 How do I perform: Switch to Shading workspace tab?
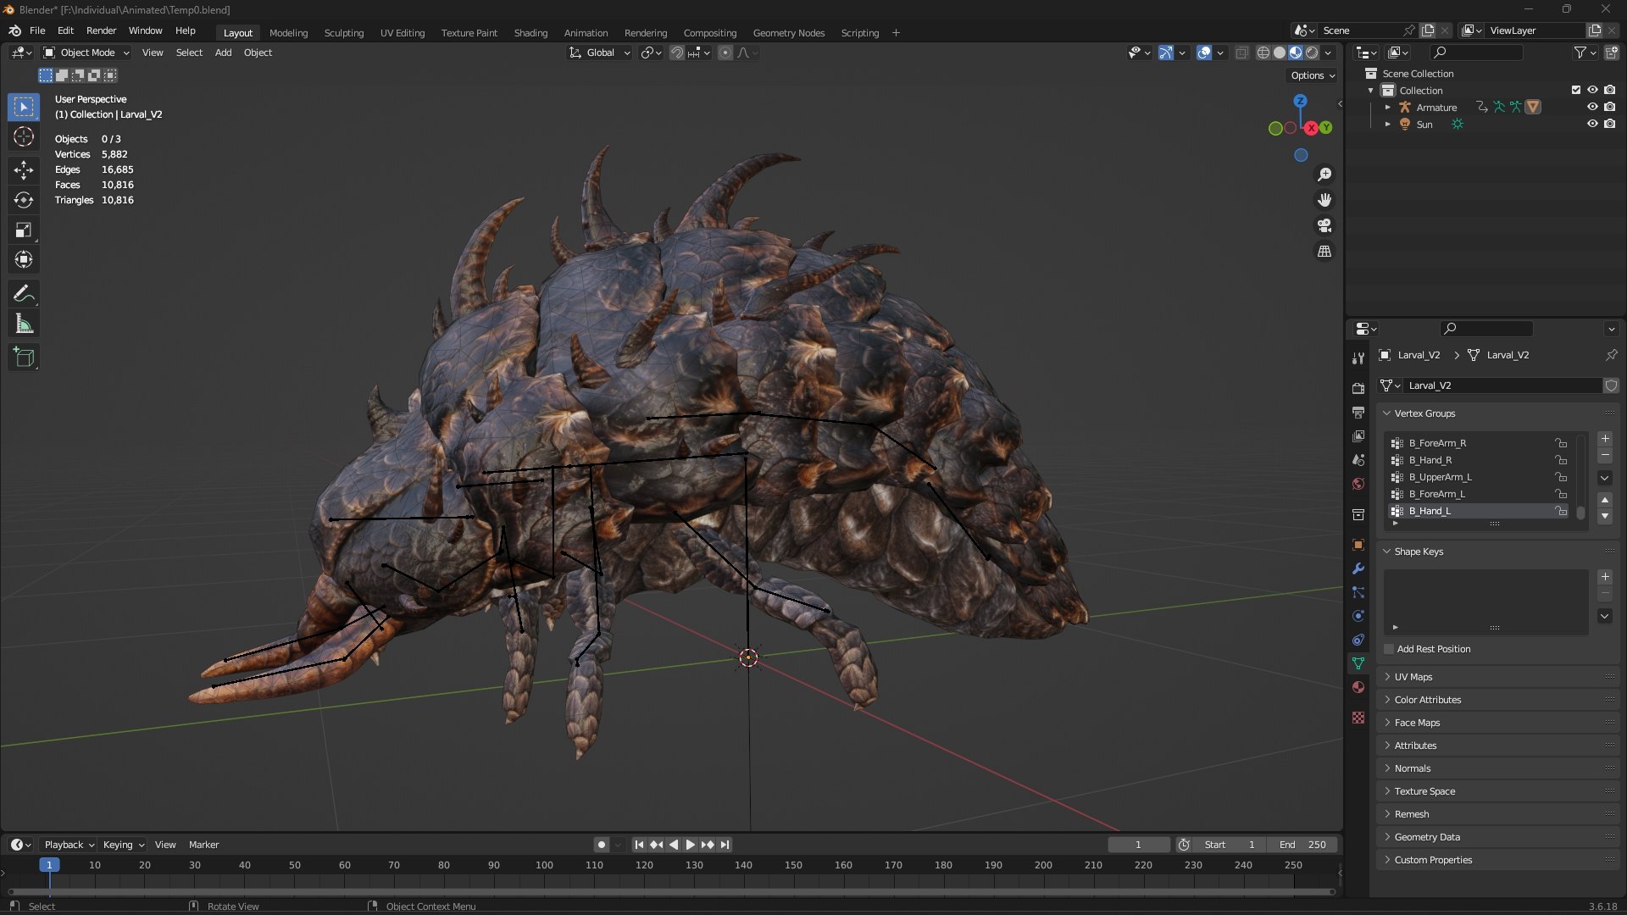530,33
